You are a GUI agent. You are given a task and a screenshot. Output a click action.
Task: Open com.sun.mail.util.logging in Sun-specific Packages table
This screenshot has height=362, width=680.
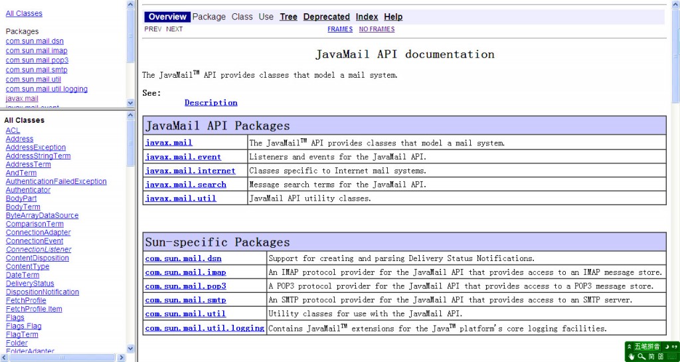click(205, 328)
